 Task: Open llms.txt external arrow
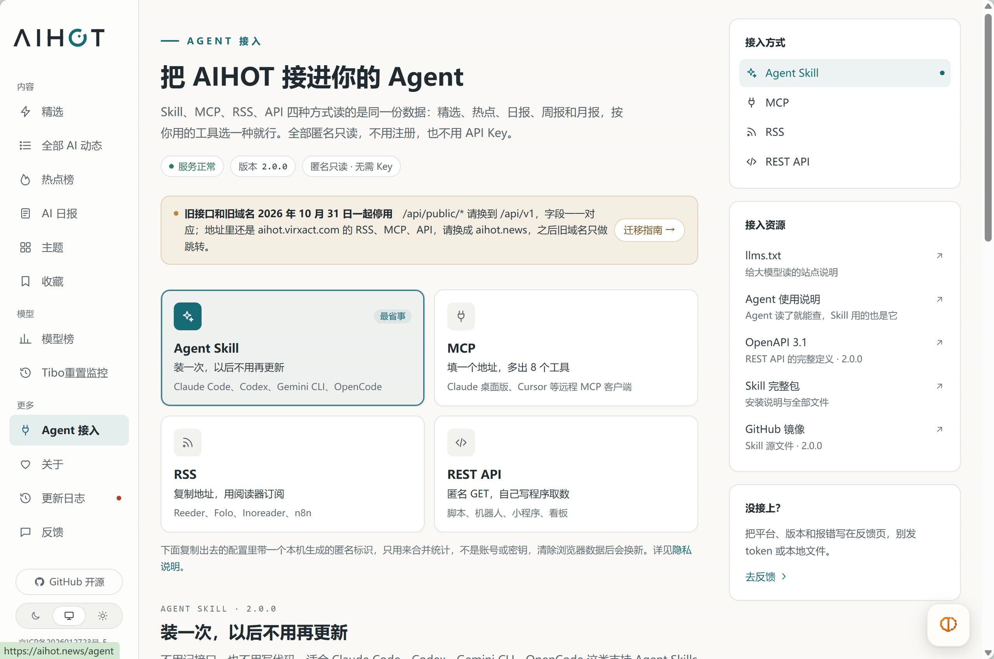939,256
